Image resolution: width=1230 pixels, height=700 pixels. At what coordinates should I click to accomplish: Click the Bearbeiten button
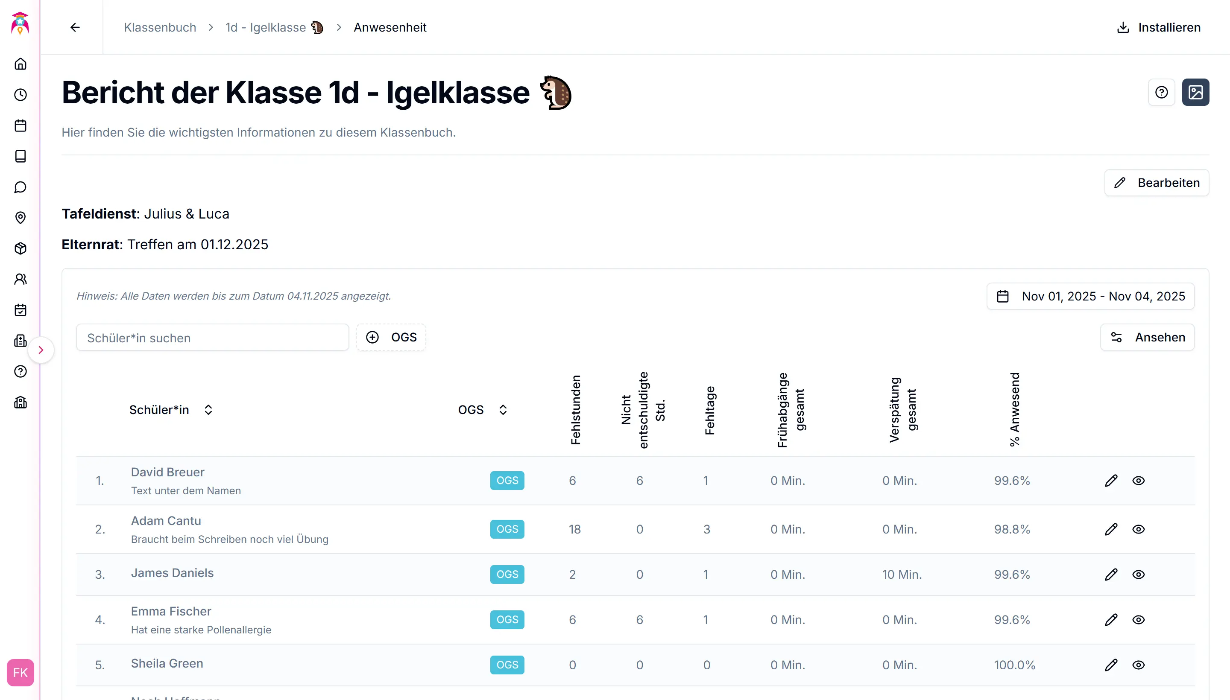[1157, 183]
